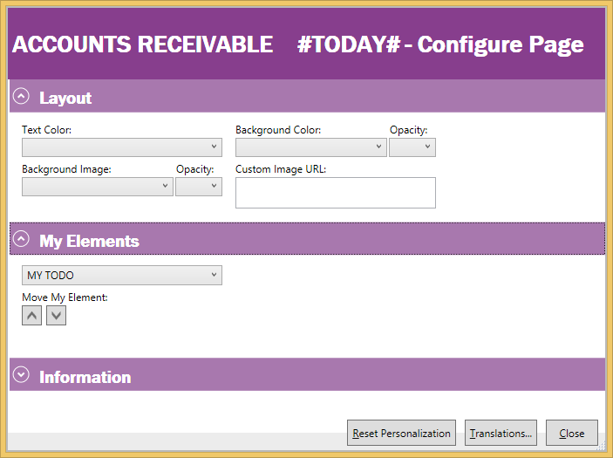Open the MY TODO element dropdown

point(121,276)
